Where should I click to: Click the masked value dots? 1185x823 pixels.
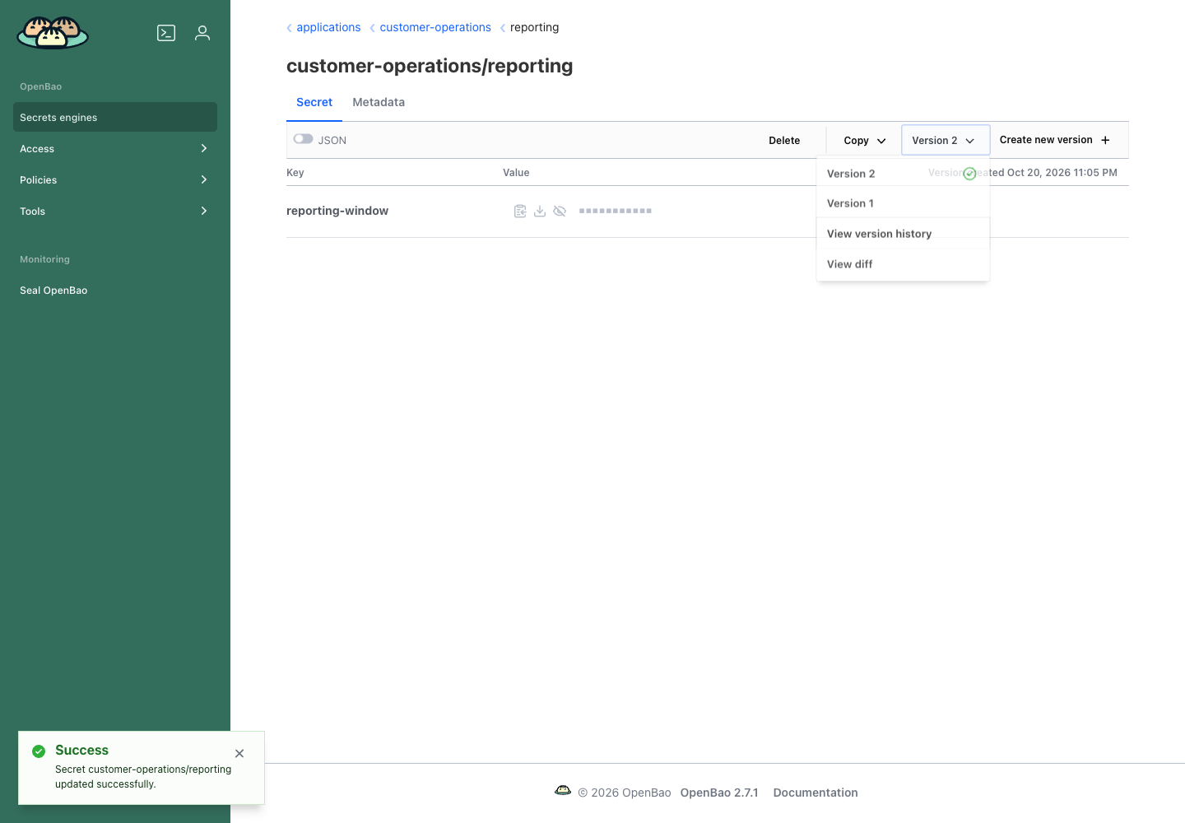pos(616,212)
